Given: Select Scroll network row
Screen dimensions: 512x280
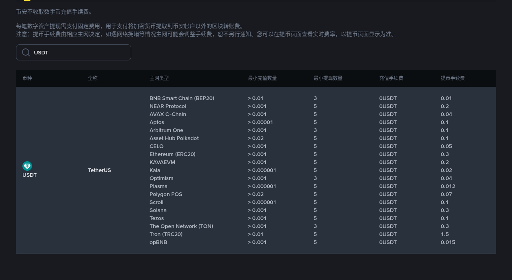Looking at the screenshot, I should (156, 202).
